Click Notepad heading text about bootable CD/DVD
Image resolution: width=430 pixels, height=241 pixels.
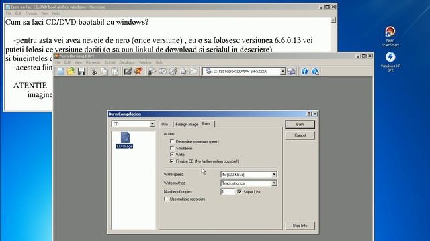pos(77,22)
